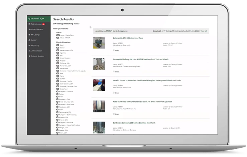
Task: Click the Post Equipment upload icon
Action: pos(29,29)
